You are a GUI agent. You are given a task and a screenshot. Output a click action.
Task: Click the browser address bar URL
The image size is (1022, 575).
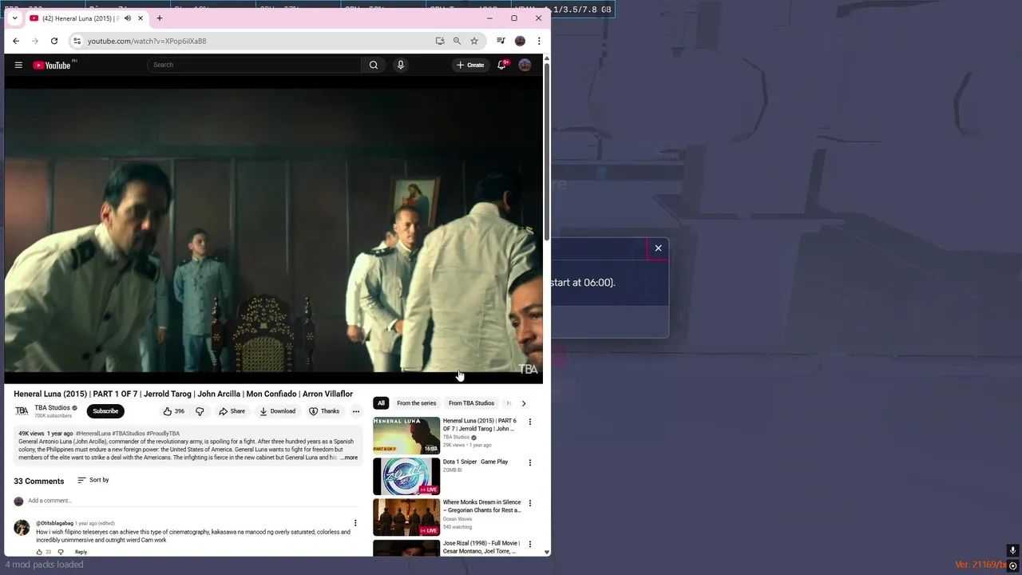(x=147, y=41)
